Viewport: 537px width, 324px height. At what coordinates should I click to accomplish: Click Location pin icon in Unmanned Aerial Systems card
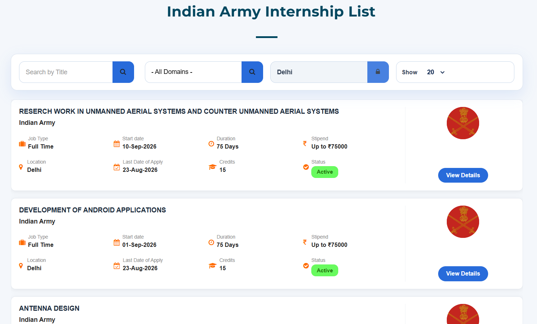pyautogui.click(x=21, y=167)
